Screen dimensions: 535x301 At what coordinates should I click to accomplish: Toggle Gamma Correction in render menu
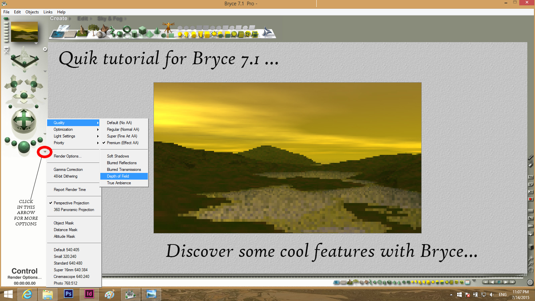pos(74,170)
